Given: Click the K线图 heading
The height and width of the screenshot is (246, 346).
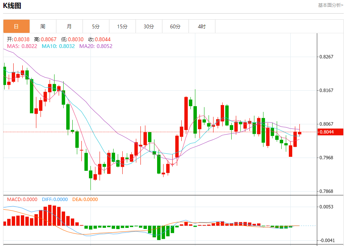Looking at the screenshot, I should [12, 6].
